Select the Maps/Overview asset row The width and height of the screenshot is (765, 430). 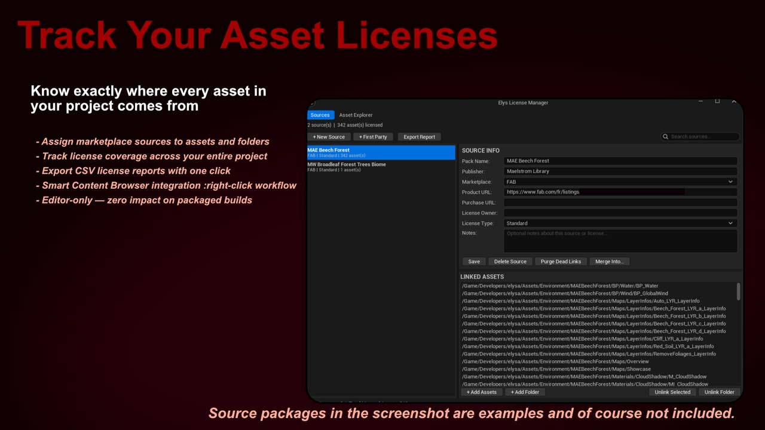coord(598,362)
